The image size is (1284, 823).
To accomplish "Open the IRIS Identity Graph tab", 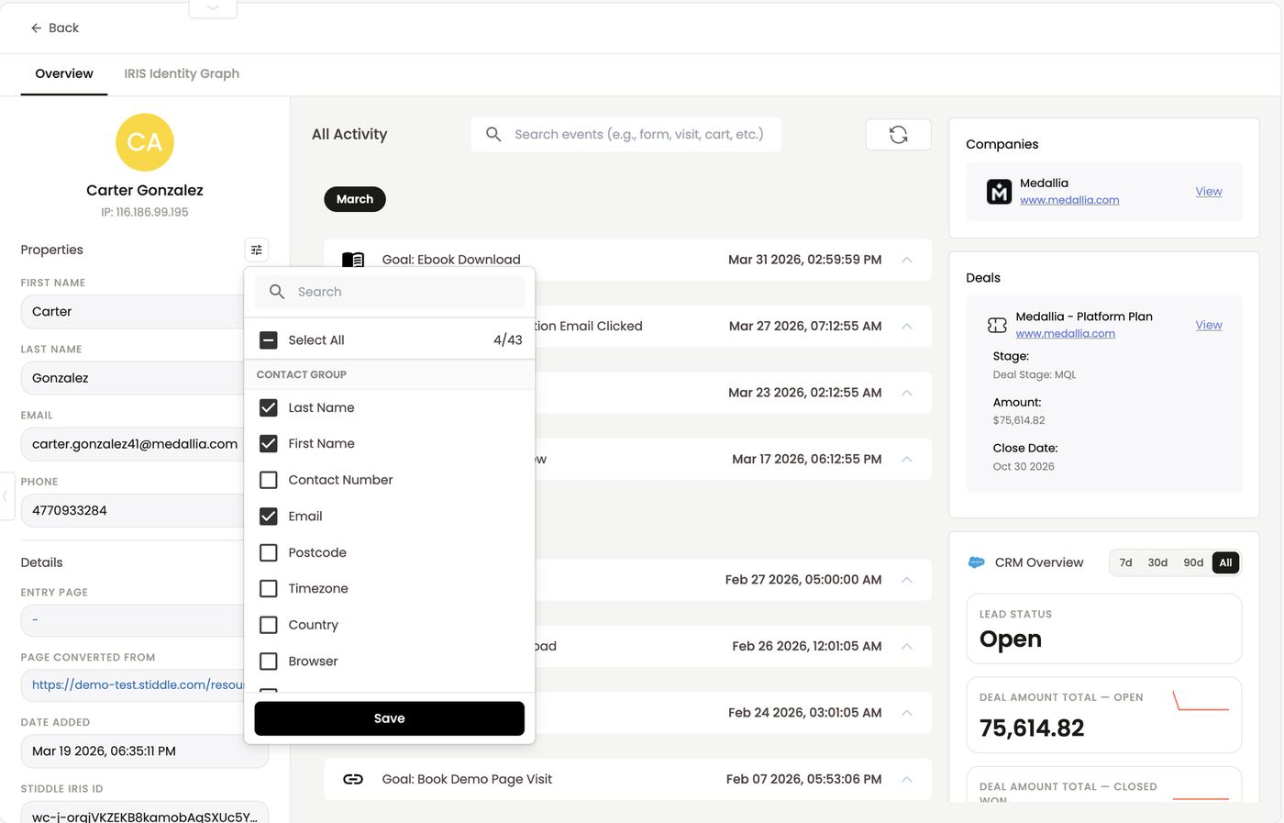I will pyautogui.click(x=182, y=73).
